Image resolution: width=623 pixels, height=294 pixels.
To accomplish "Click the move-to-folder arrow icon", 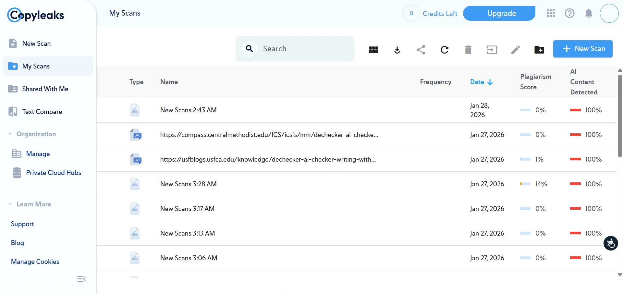I will [492, 50].
